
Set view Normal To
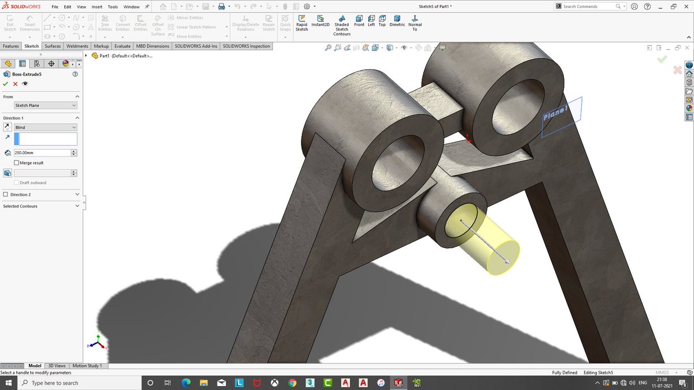(415, 23)
